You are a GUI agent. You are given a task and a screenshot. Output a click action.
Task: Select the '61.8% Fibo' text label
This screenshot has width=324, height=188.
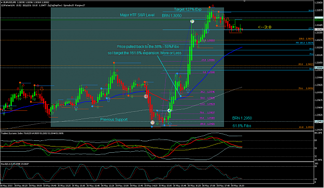pos(242,126)
